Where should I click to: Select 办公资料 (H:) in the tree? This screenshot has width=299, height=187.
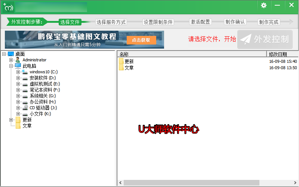click(43, 102)
